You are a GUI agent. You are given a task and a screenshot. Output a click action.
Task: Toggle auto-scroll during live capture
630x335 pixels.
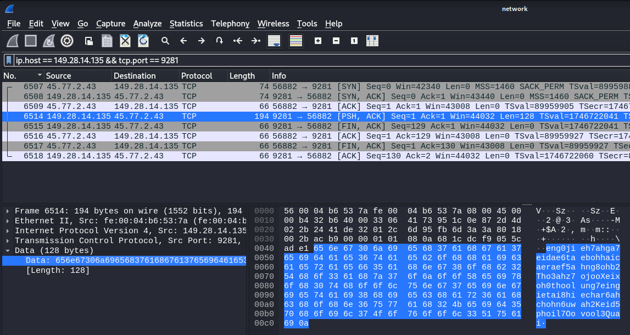tap(274, 41)
